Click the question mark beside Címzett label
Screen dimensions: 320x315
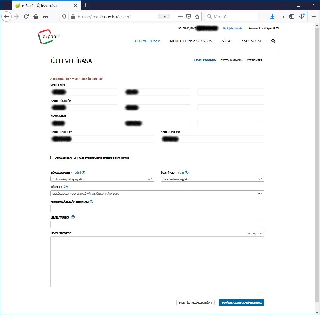[x=66, y=187]
